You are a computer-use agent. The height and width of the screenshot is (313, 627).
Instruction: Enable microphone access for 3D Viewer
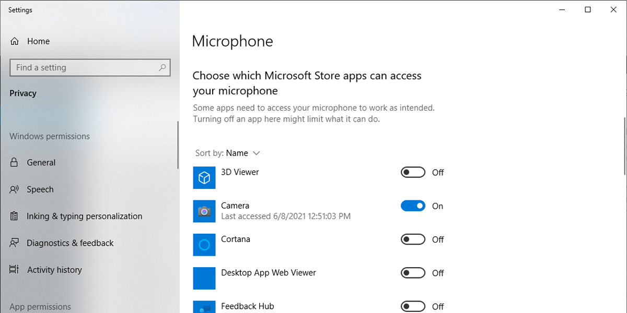coord(413,173)
